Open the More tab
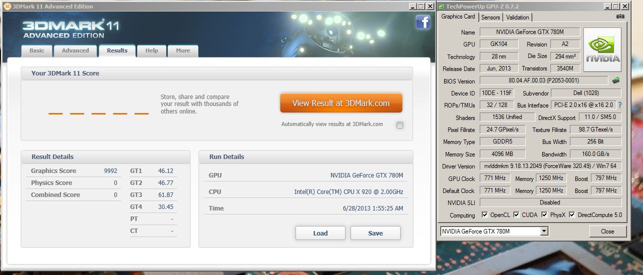Viewport: 643px width, 275px height. point(183,51)
